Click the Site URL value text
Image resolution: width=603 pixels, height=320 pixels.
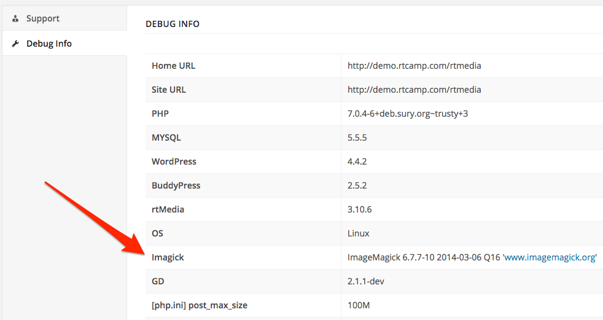414,90
